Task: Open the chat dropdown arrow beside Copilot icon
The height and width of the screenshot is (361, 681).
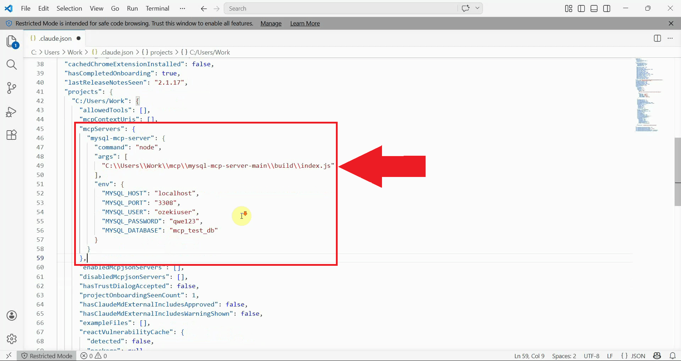Action: [x=477, y=8]
